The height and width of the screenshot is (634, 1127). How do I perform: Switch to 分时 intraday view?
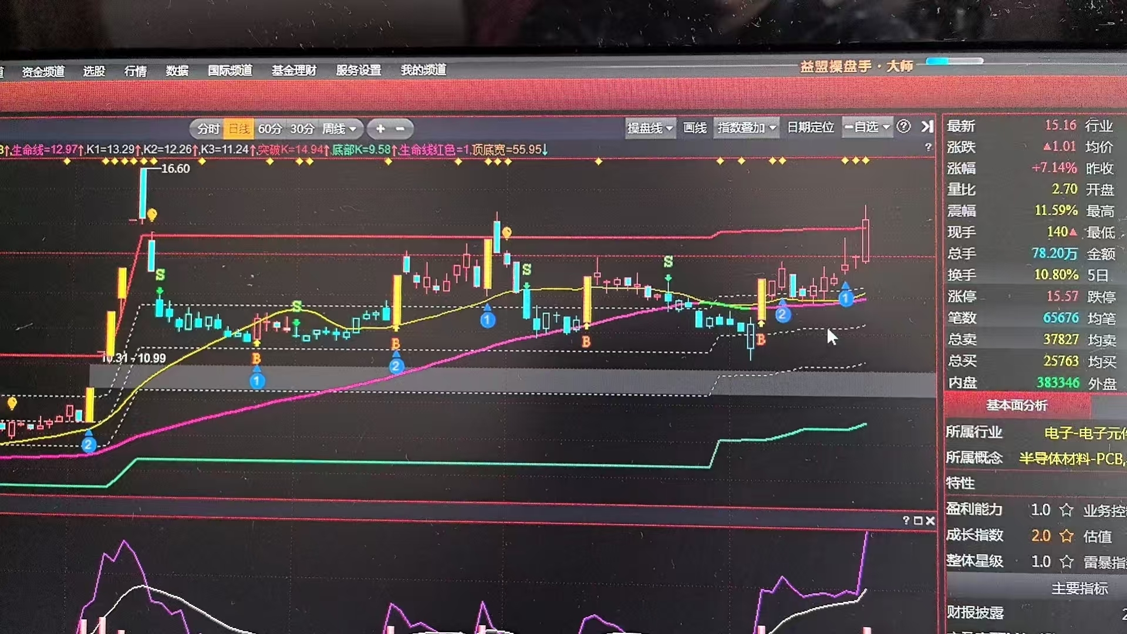coord(208,129)
